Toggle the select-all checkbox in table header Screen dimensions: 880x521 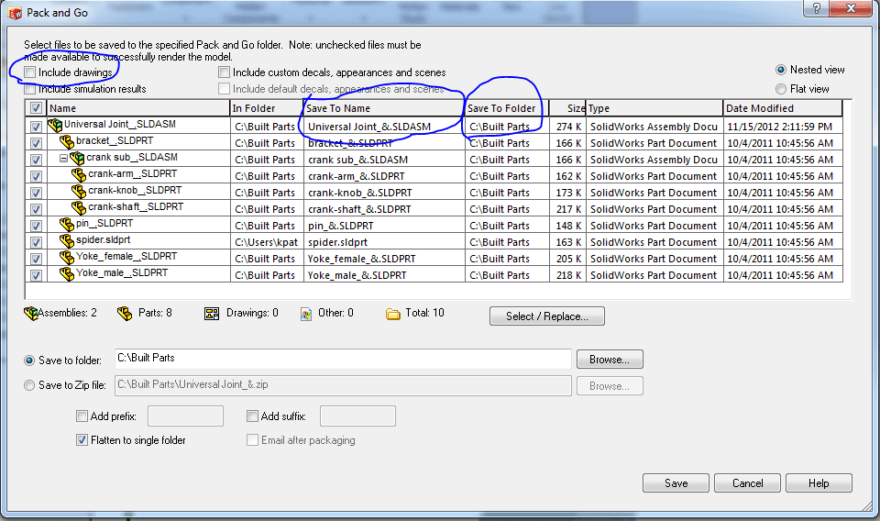pyautogui.click(x=36, y=108)
